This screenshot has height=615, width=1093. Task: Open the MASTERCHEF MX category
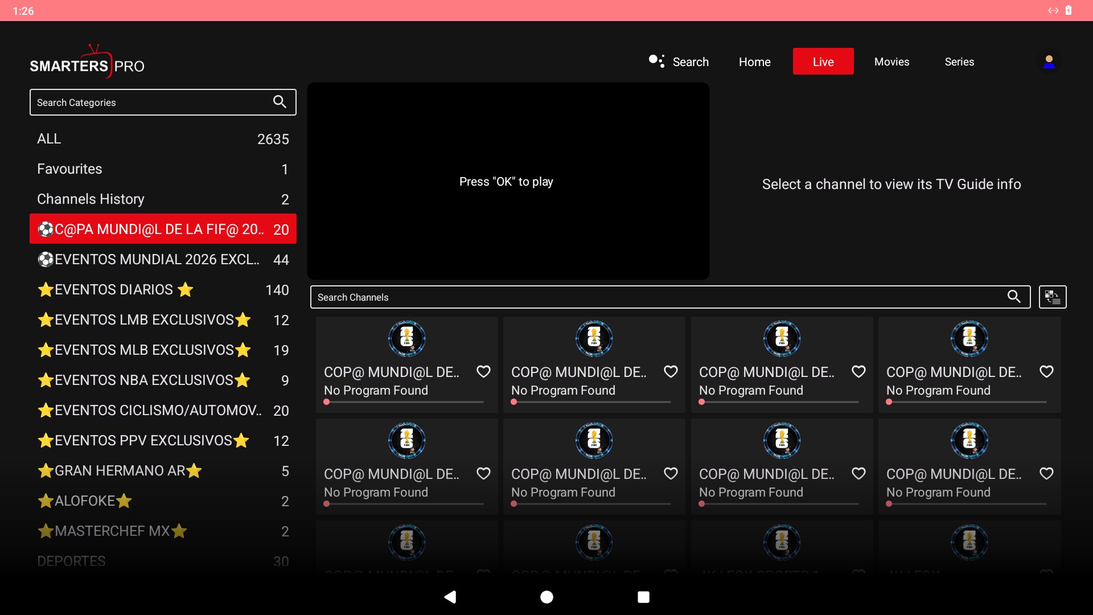coord(163,531)
